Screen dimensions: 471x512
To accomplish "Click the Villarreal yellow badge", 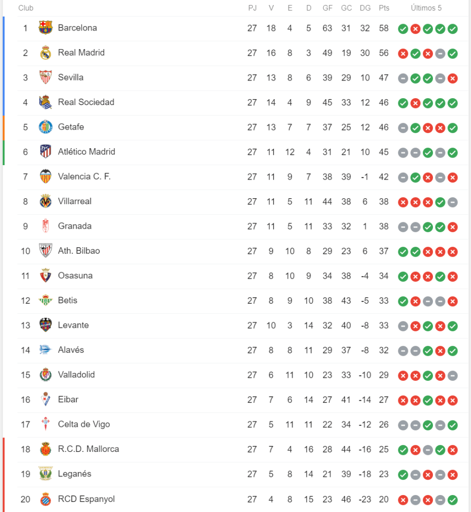I will click(x=46, y=201).
